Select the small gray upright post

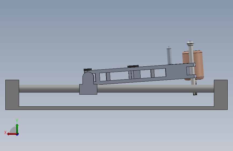coord(169,56)
